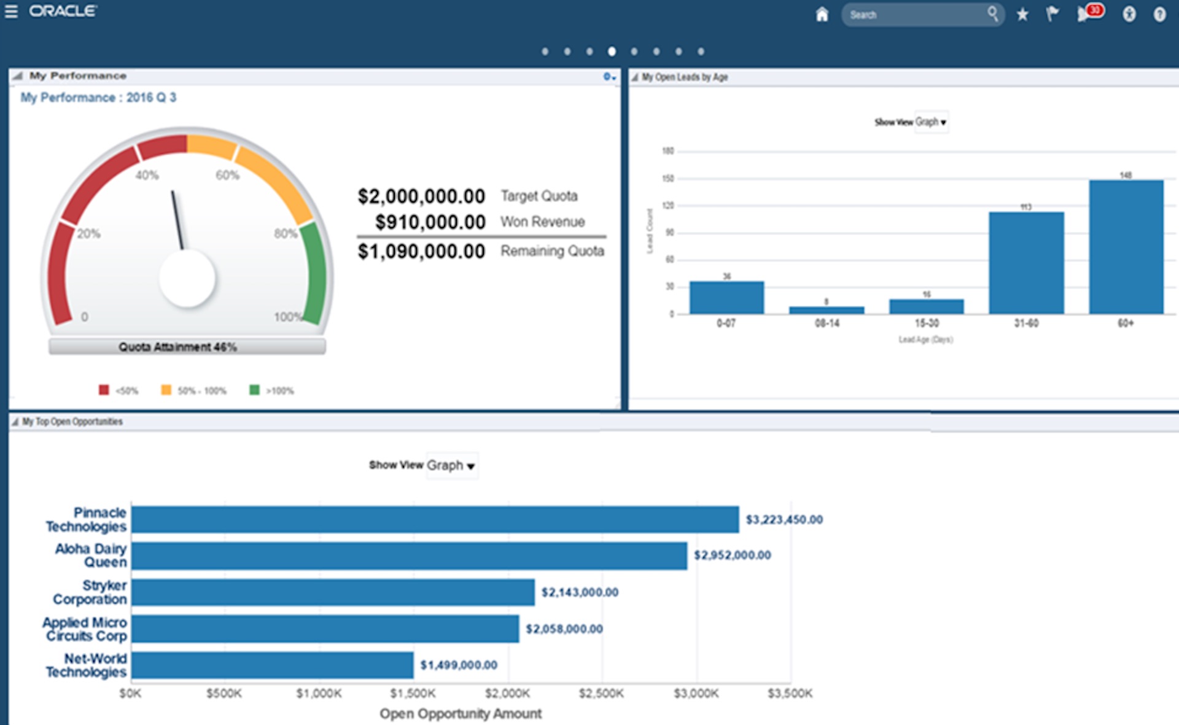The width and height of the screenshot is (1179, 725).
Task: Click the $2,143,000.00 bar value label
Action: click(x=580, y=592)
